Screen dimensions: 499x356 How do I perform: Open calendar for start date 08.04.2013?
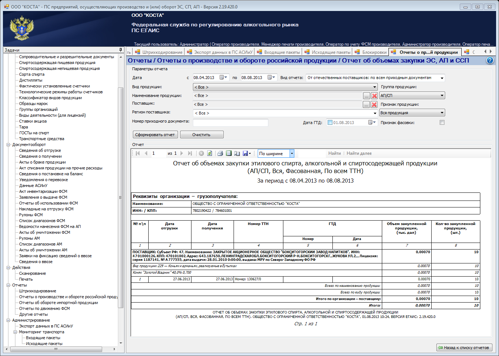click(x=223, y=78)
